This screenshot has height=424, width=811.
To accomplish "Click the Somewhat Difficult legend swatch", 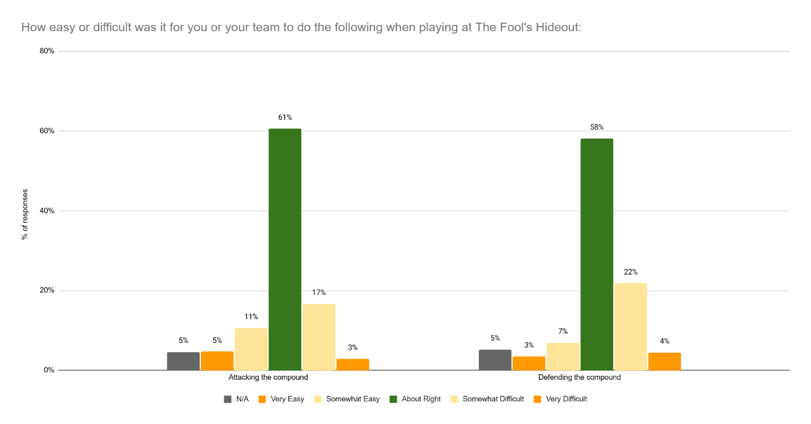I will tap(454, 399).
